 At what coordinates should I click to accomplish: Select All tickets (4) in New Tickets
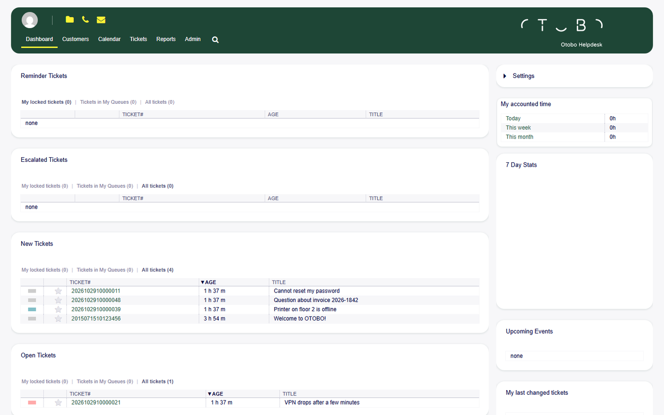(x=158, y=270)
